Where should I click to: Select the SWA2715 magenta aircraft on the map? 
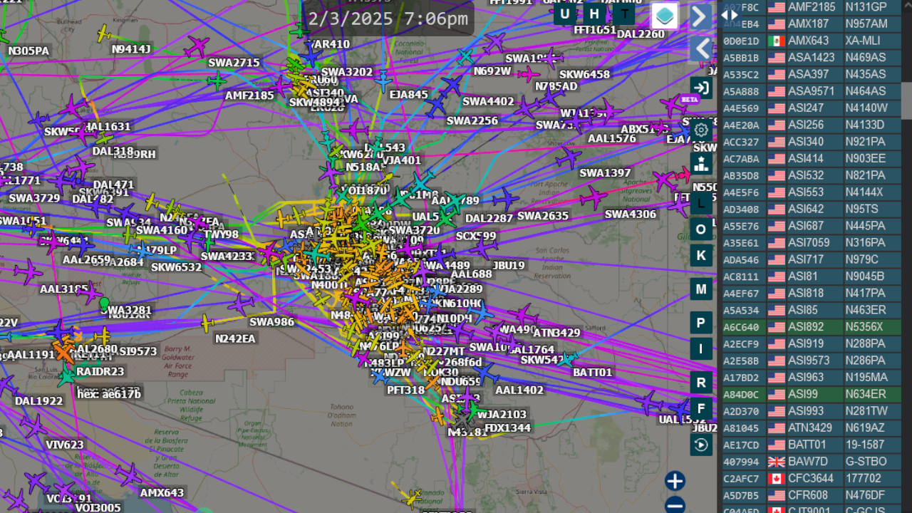click(197, 47)
